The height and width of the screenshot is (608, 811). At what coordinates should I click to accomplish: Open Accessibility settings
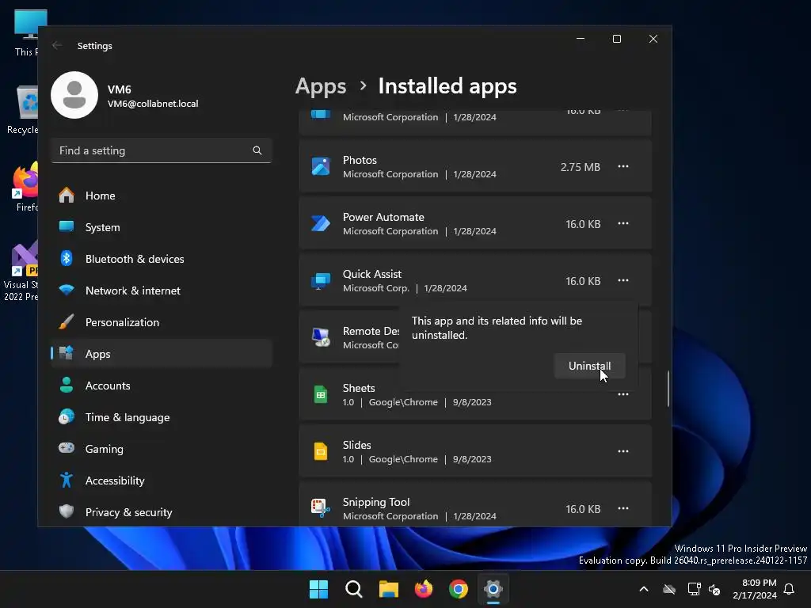pyautogui.click(x=162, y=481)
